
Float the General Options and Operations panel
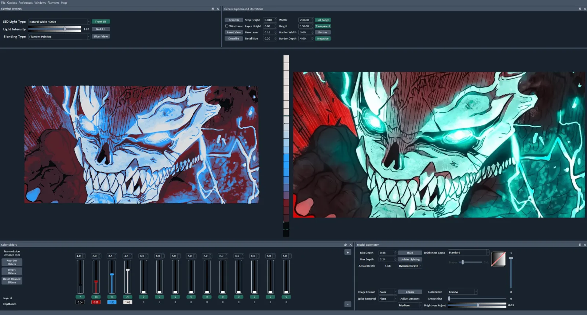point(580,9)
